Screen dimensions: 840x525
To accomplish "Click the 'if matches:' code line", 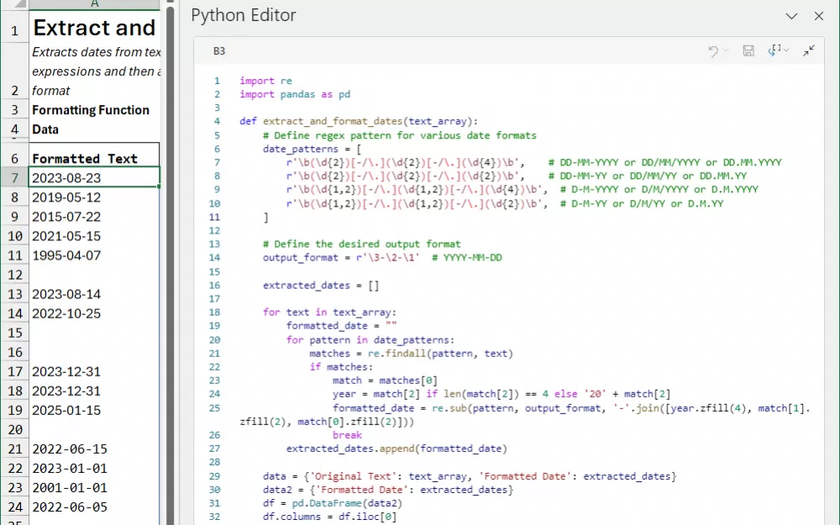I will click(341, 367).
